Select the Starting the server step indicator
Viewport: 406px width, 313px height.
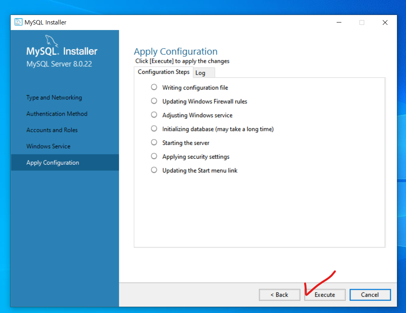click(154, 142)
